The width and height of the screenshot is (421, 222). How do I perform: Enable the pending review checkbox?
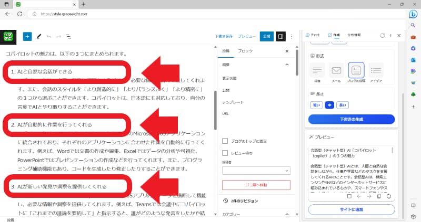coord(225,153)
